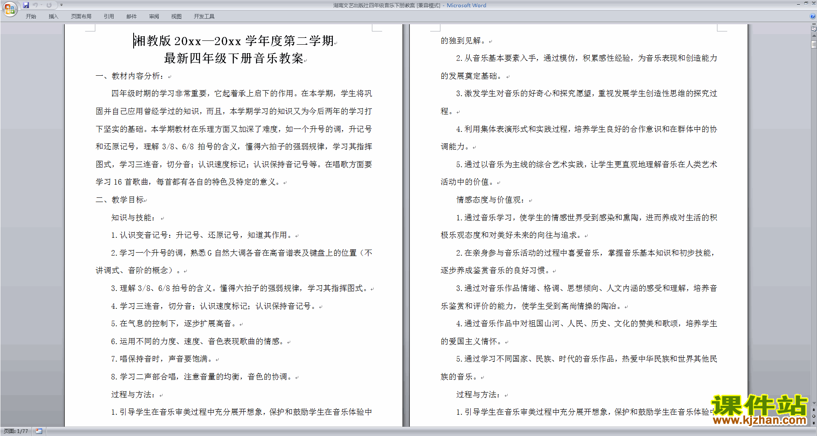Click the 页面: 1/77 status bar indicator

pos(16,431)
